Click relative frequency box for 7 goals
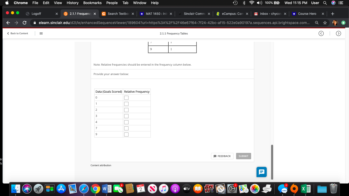 [126, 128]
